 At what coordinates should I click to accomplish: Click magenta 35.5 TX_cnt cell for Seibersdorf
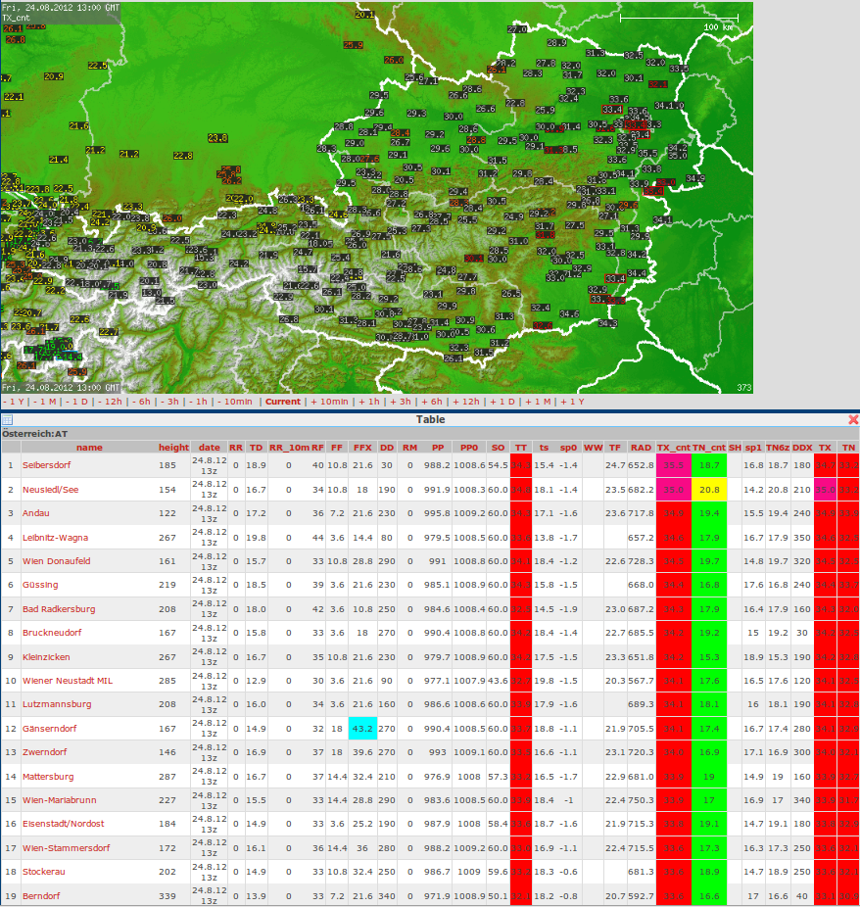tap(674, 465)
